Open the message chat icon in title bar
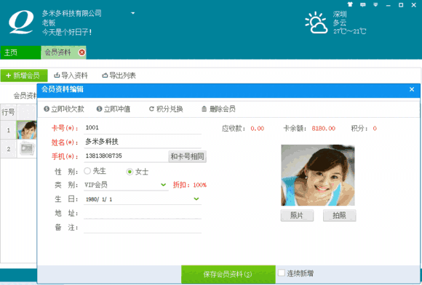Image resolution: width=422 pixels, height=285 pixels. click(x=363, y=4)
